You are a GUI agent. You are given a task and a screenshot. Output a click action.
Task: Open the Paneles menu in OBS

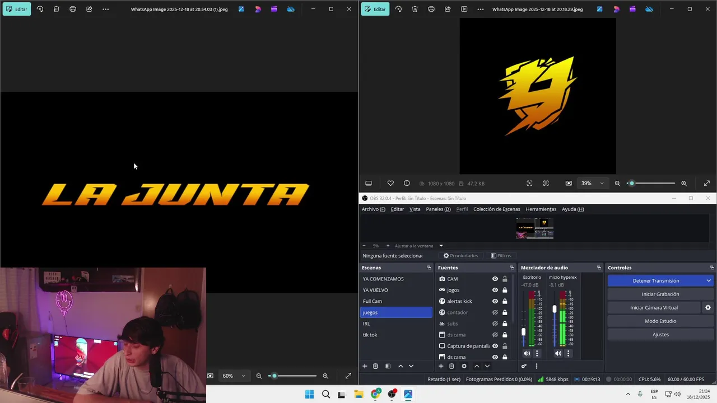[438, 209]
